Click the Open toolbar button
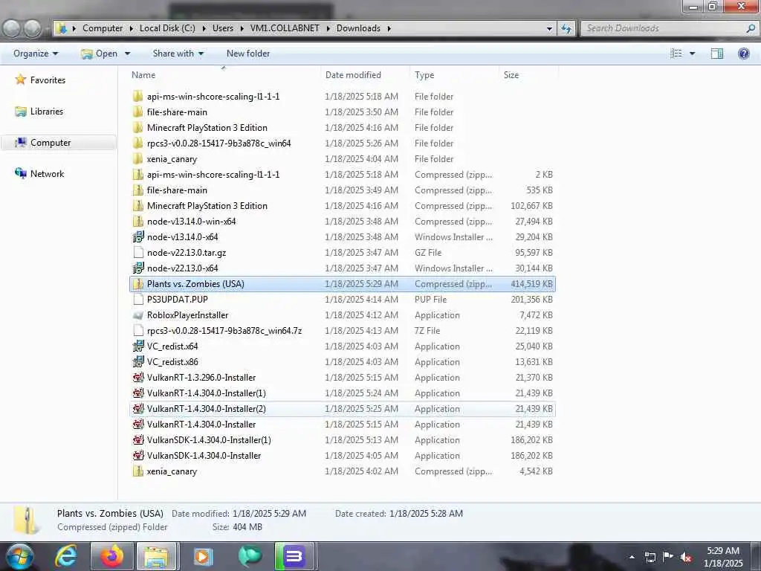 [x=100, y=54]
